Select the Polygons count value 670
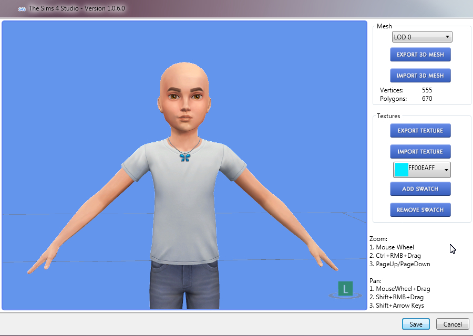The image size is (473, 336). tap(427, 99)
